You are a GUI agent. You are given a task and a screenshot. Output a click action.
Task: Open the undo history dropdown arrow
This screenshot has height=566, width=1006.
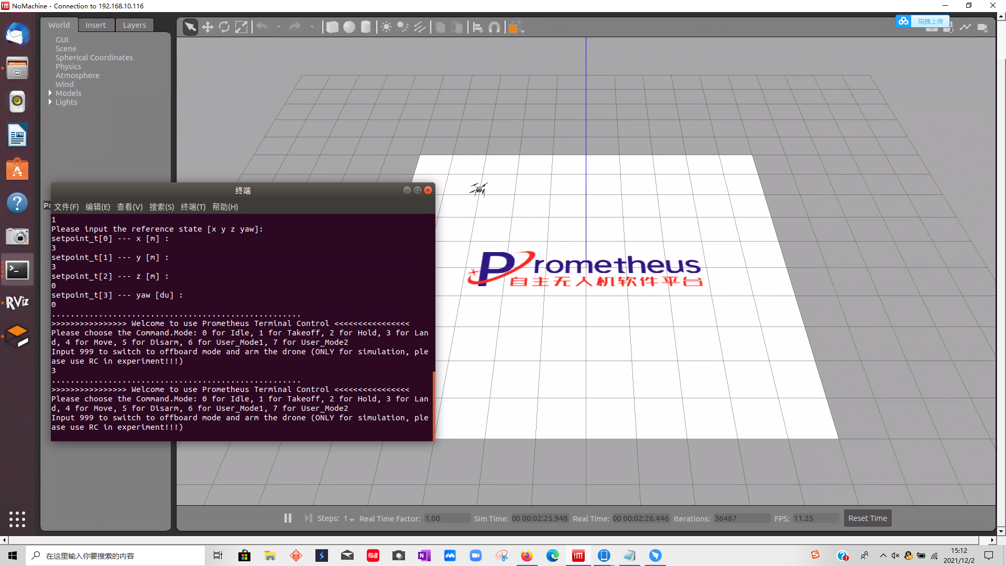pyautogui.click(x=278, y=27)
